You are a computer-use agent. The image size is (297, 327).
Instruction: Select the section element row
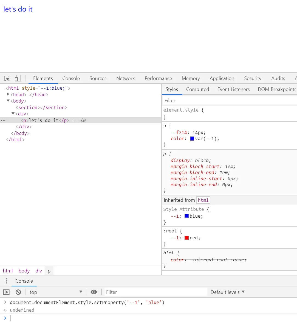coord(41,107)
